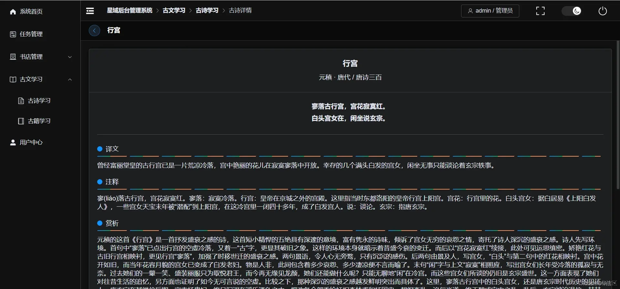Click the verse 寥落古行宫，宫花寂寞红。
The image size is (620, 289).
click(349, 107)
